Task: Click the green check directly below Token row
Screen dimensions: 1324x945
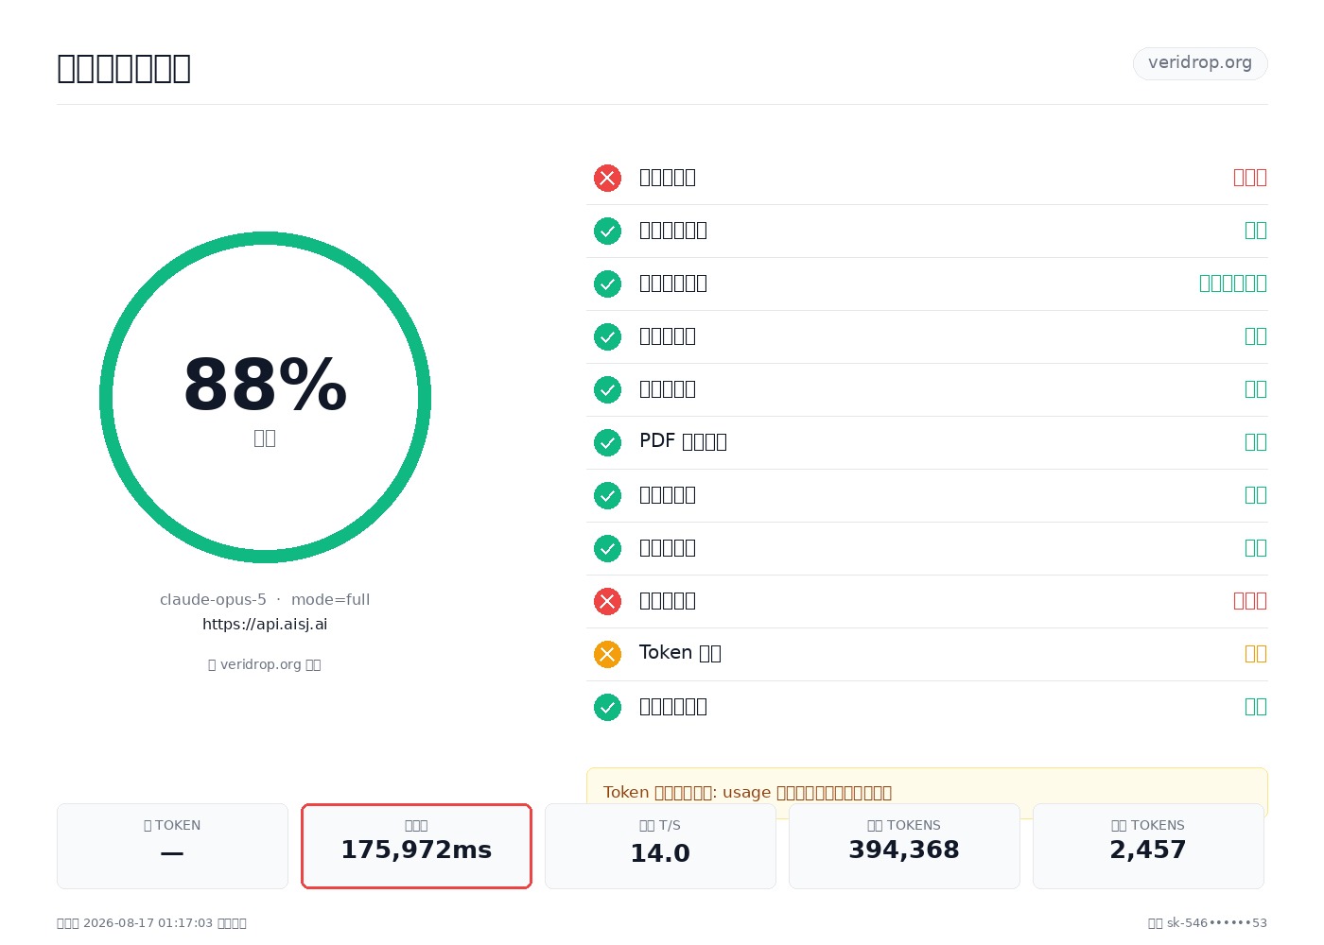Action: (607, 707)
